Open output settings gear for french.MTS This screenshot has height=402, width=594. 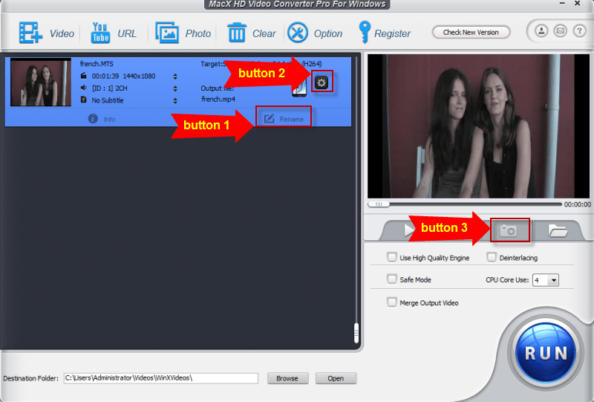point(322,82)
